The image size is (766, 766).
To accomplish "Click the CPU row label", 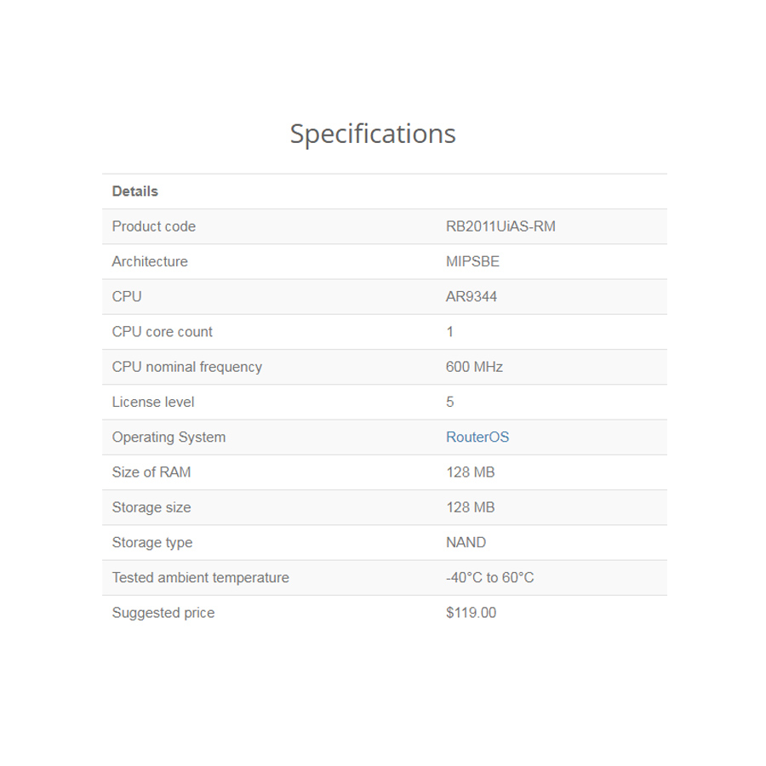I will 127,297.
